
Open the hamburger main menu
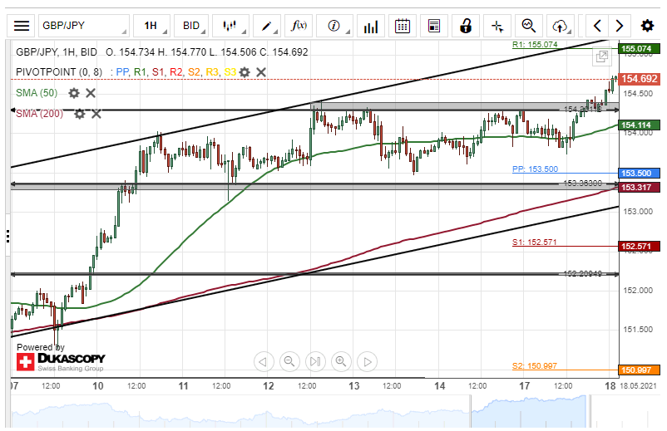coord(21,25)
